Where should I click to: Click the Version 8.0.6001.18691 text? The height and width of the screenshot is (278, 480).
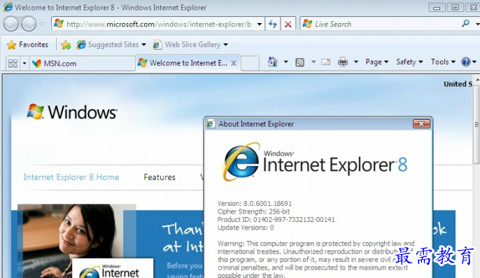click(255, 204)
